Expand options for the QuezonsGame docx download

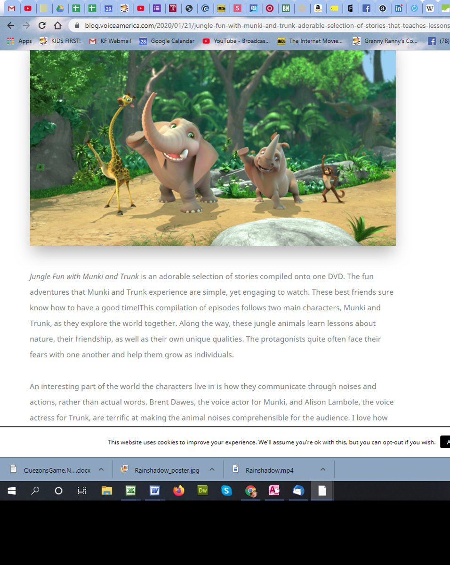[101, 469]
